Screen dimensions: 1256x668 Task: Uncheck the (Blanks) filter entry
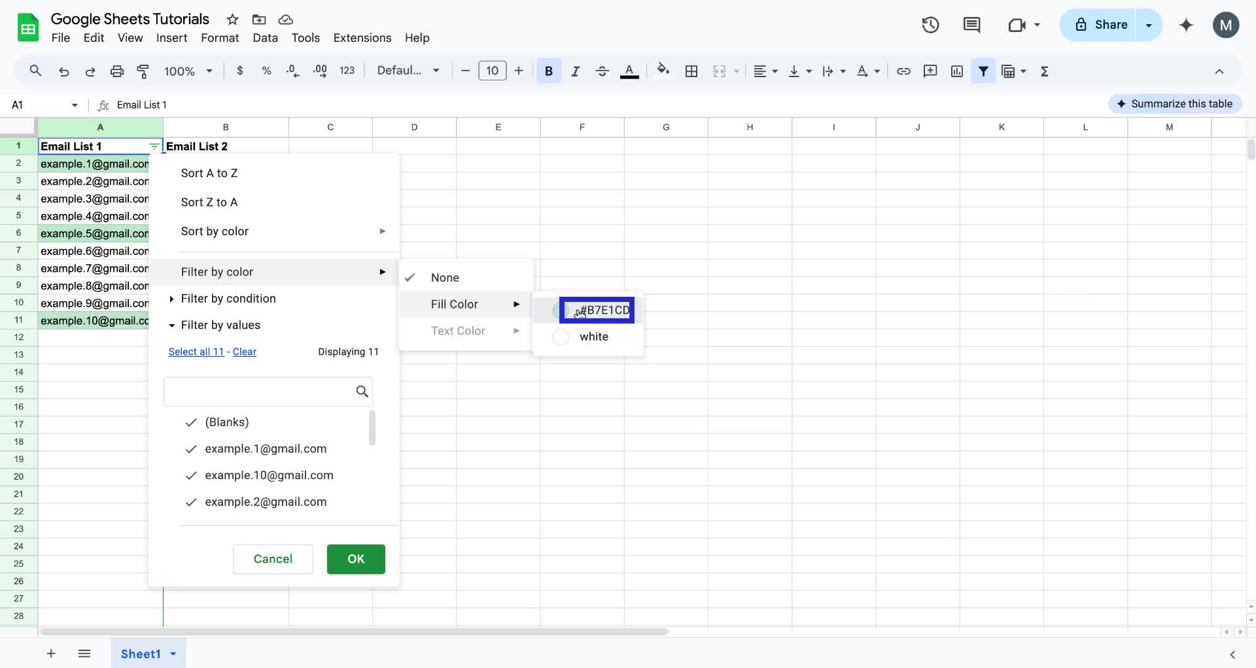click(190, 422)
